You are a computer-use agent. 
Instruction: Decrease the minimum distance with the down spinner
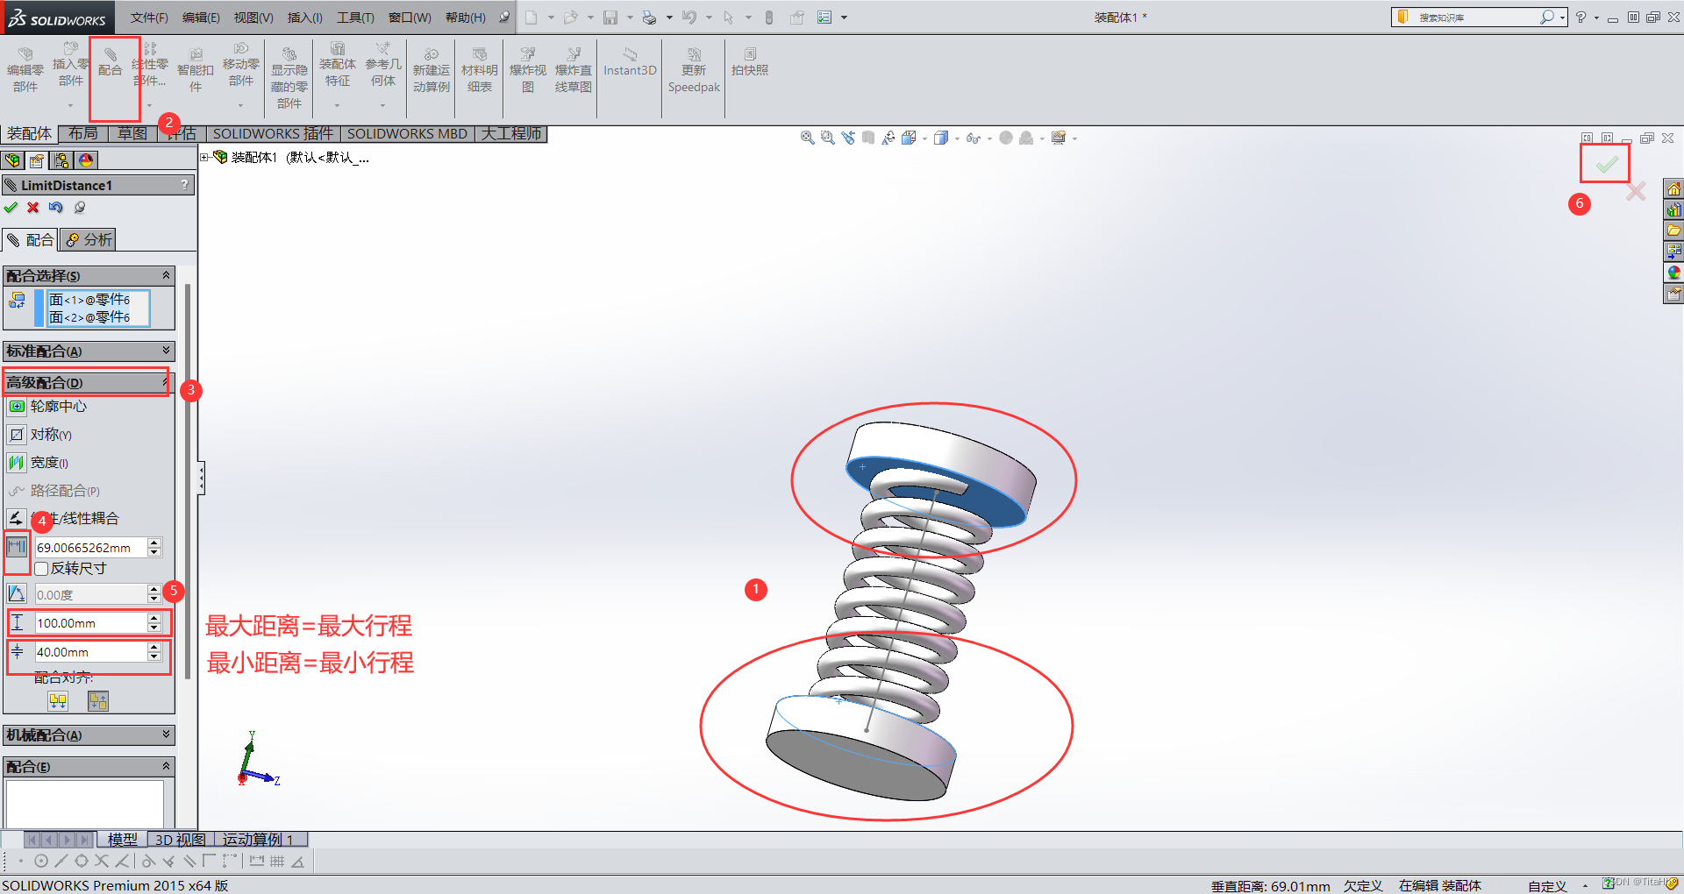[154, 657]
